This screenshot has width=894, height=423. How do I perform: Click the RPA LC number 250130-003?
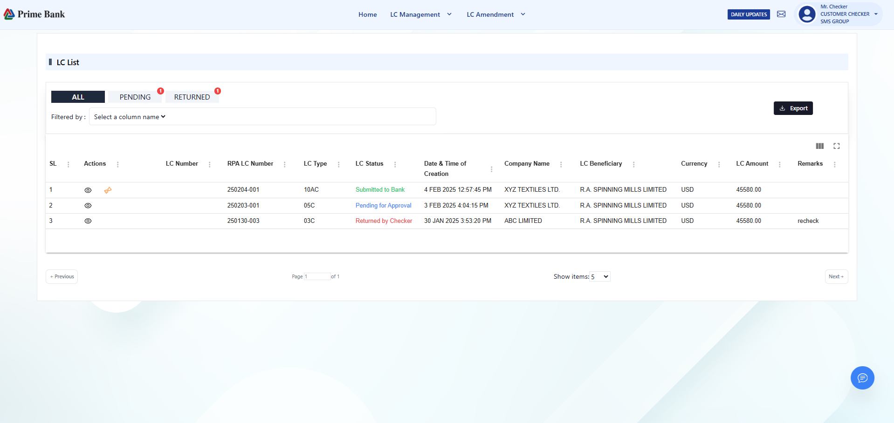tap(243, 221)
